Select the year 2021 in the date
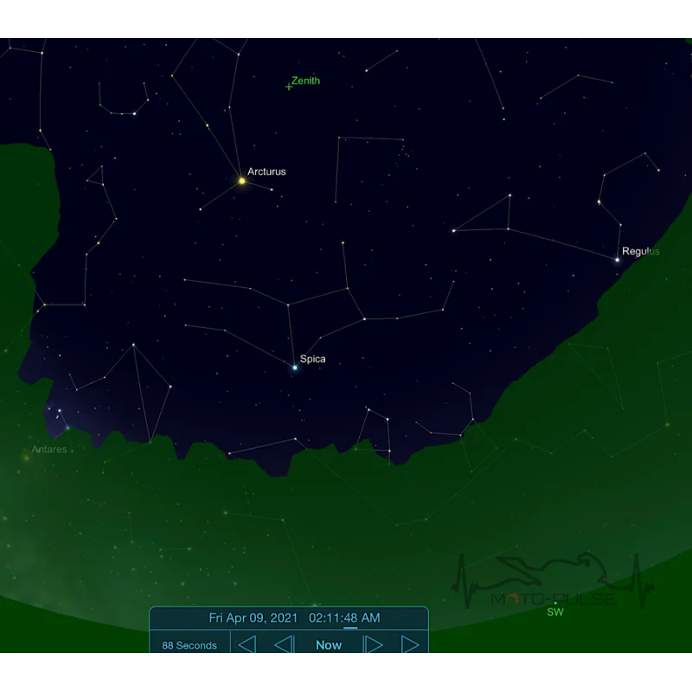Image resolution: width=692 pixels, height=692 pixels. 285,618
